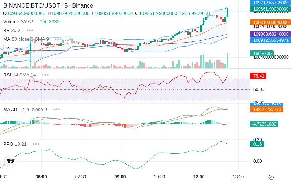Click the blue 109712.65 upper band label
The image size is (292, 182).
(270, 3)
